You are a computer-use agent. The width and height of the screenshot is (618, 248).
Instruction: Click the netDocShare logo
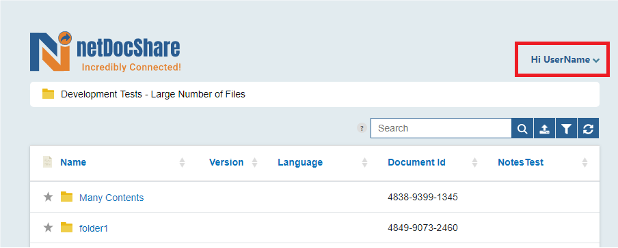click(x=105, y=52)
